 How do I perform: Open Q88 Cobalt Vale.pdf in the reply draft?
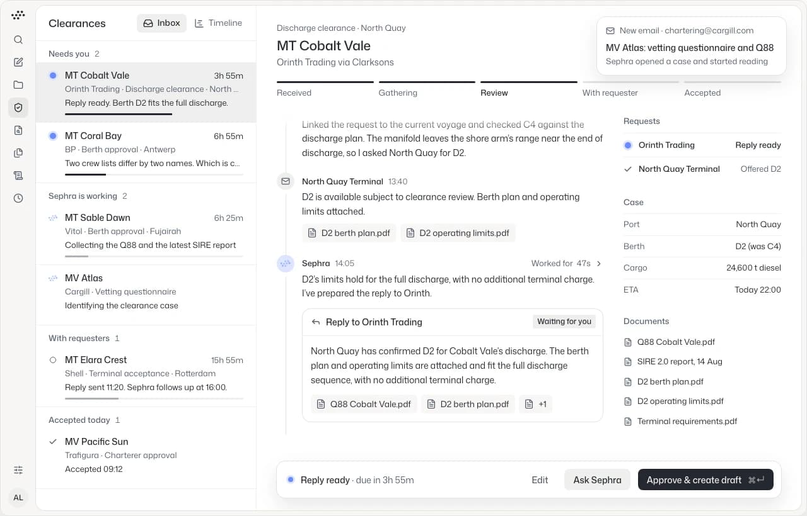364,404
